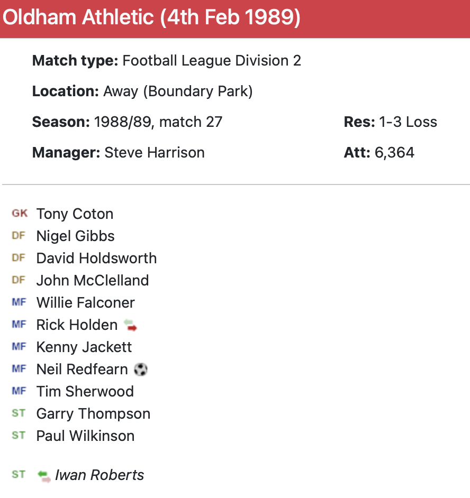Go to Tim Sherwood's player page
This screenshot has height=498, width=470.
pyautogui.click(x=85, y=392)
